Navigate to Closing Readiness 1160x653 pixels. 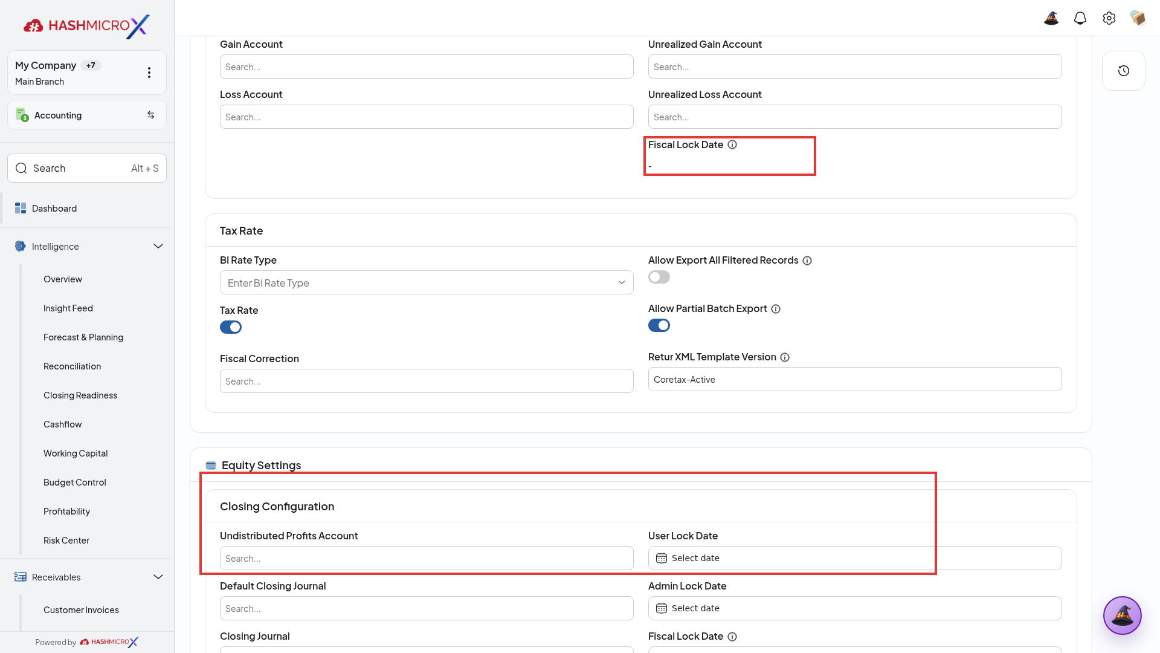[x=80, y=395]
